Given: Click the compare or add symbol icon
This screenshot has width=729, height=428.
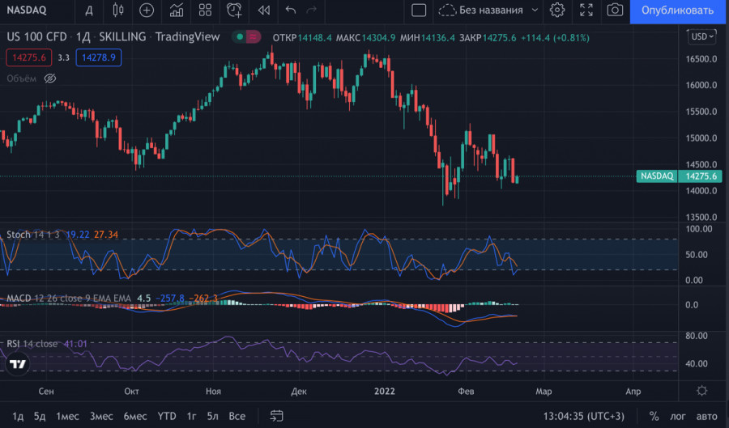Looking at the screenshot, I should (x=147, y=11).
